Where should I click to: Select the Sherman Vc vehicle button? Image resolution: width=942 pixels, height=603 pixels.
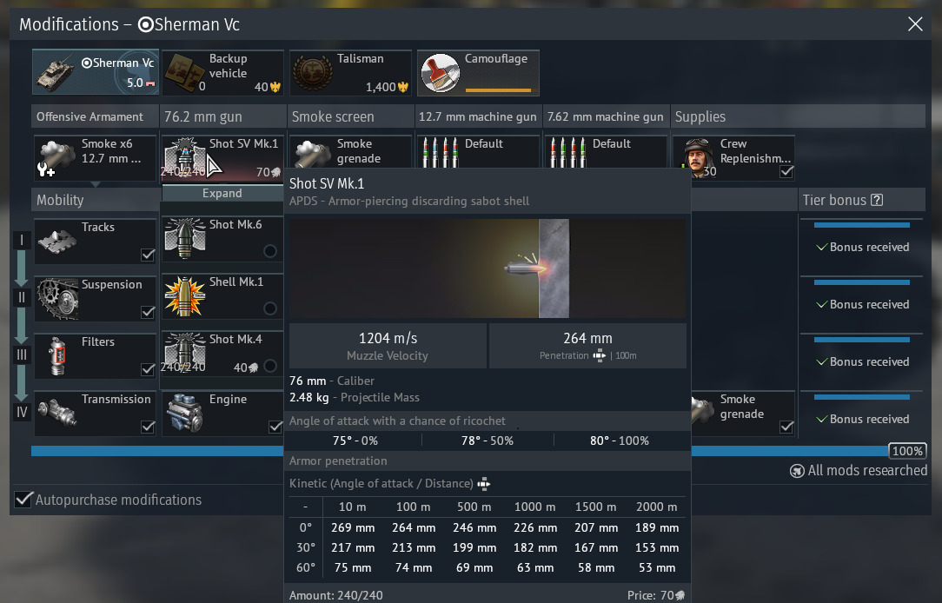[96, 72]
